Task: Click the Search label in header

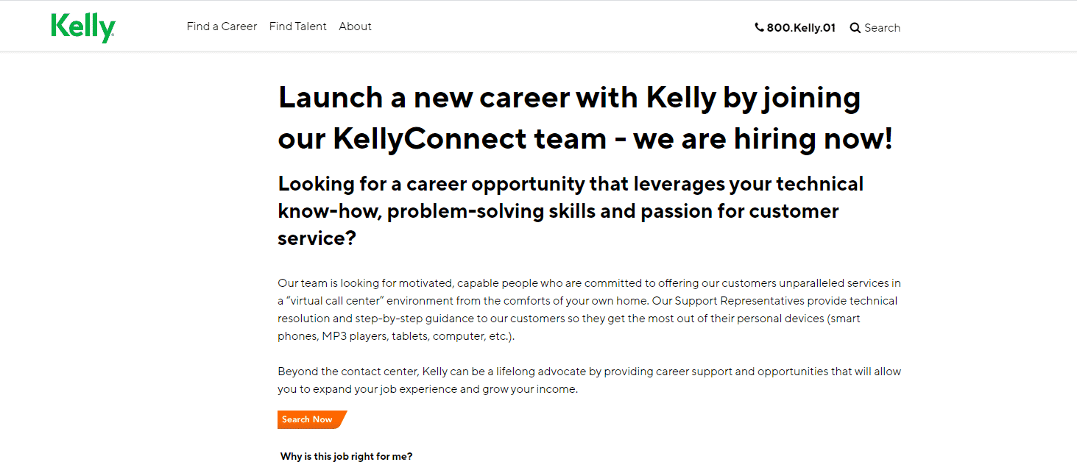Action: (882, 28)
